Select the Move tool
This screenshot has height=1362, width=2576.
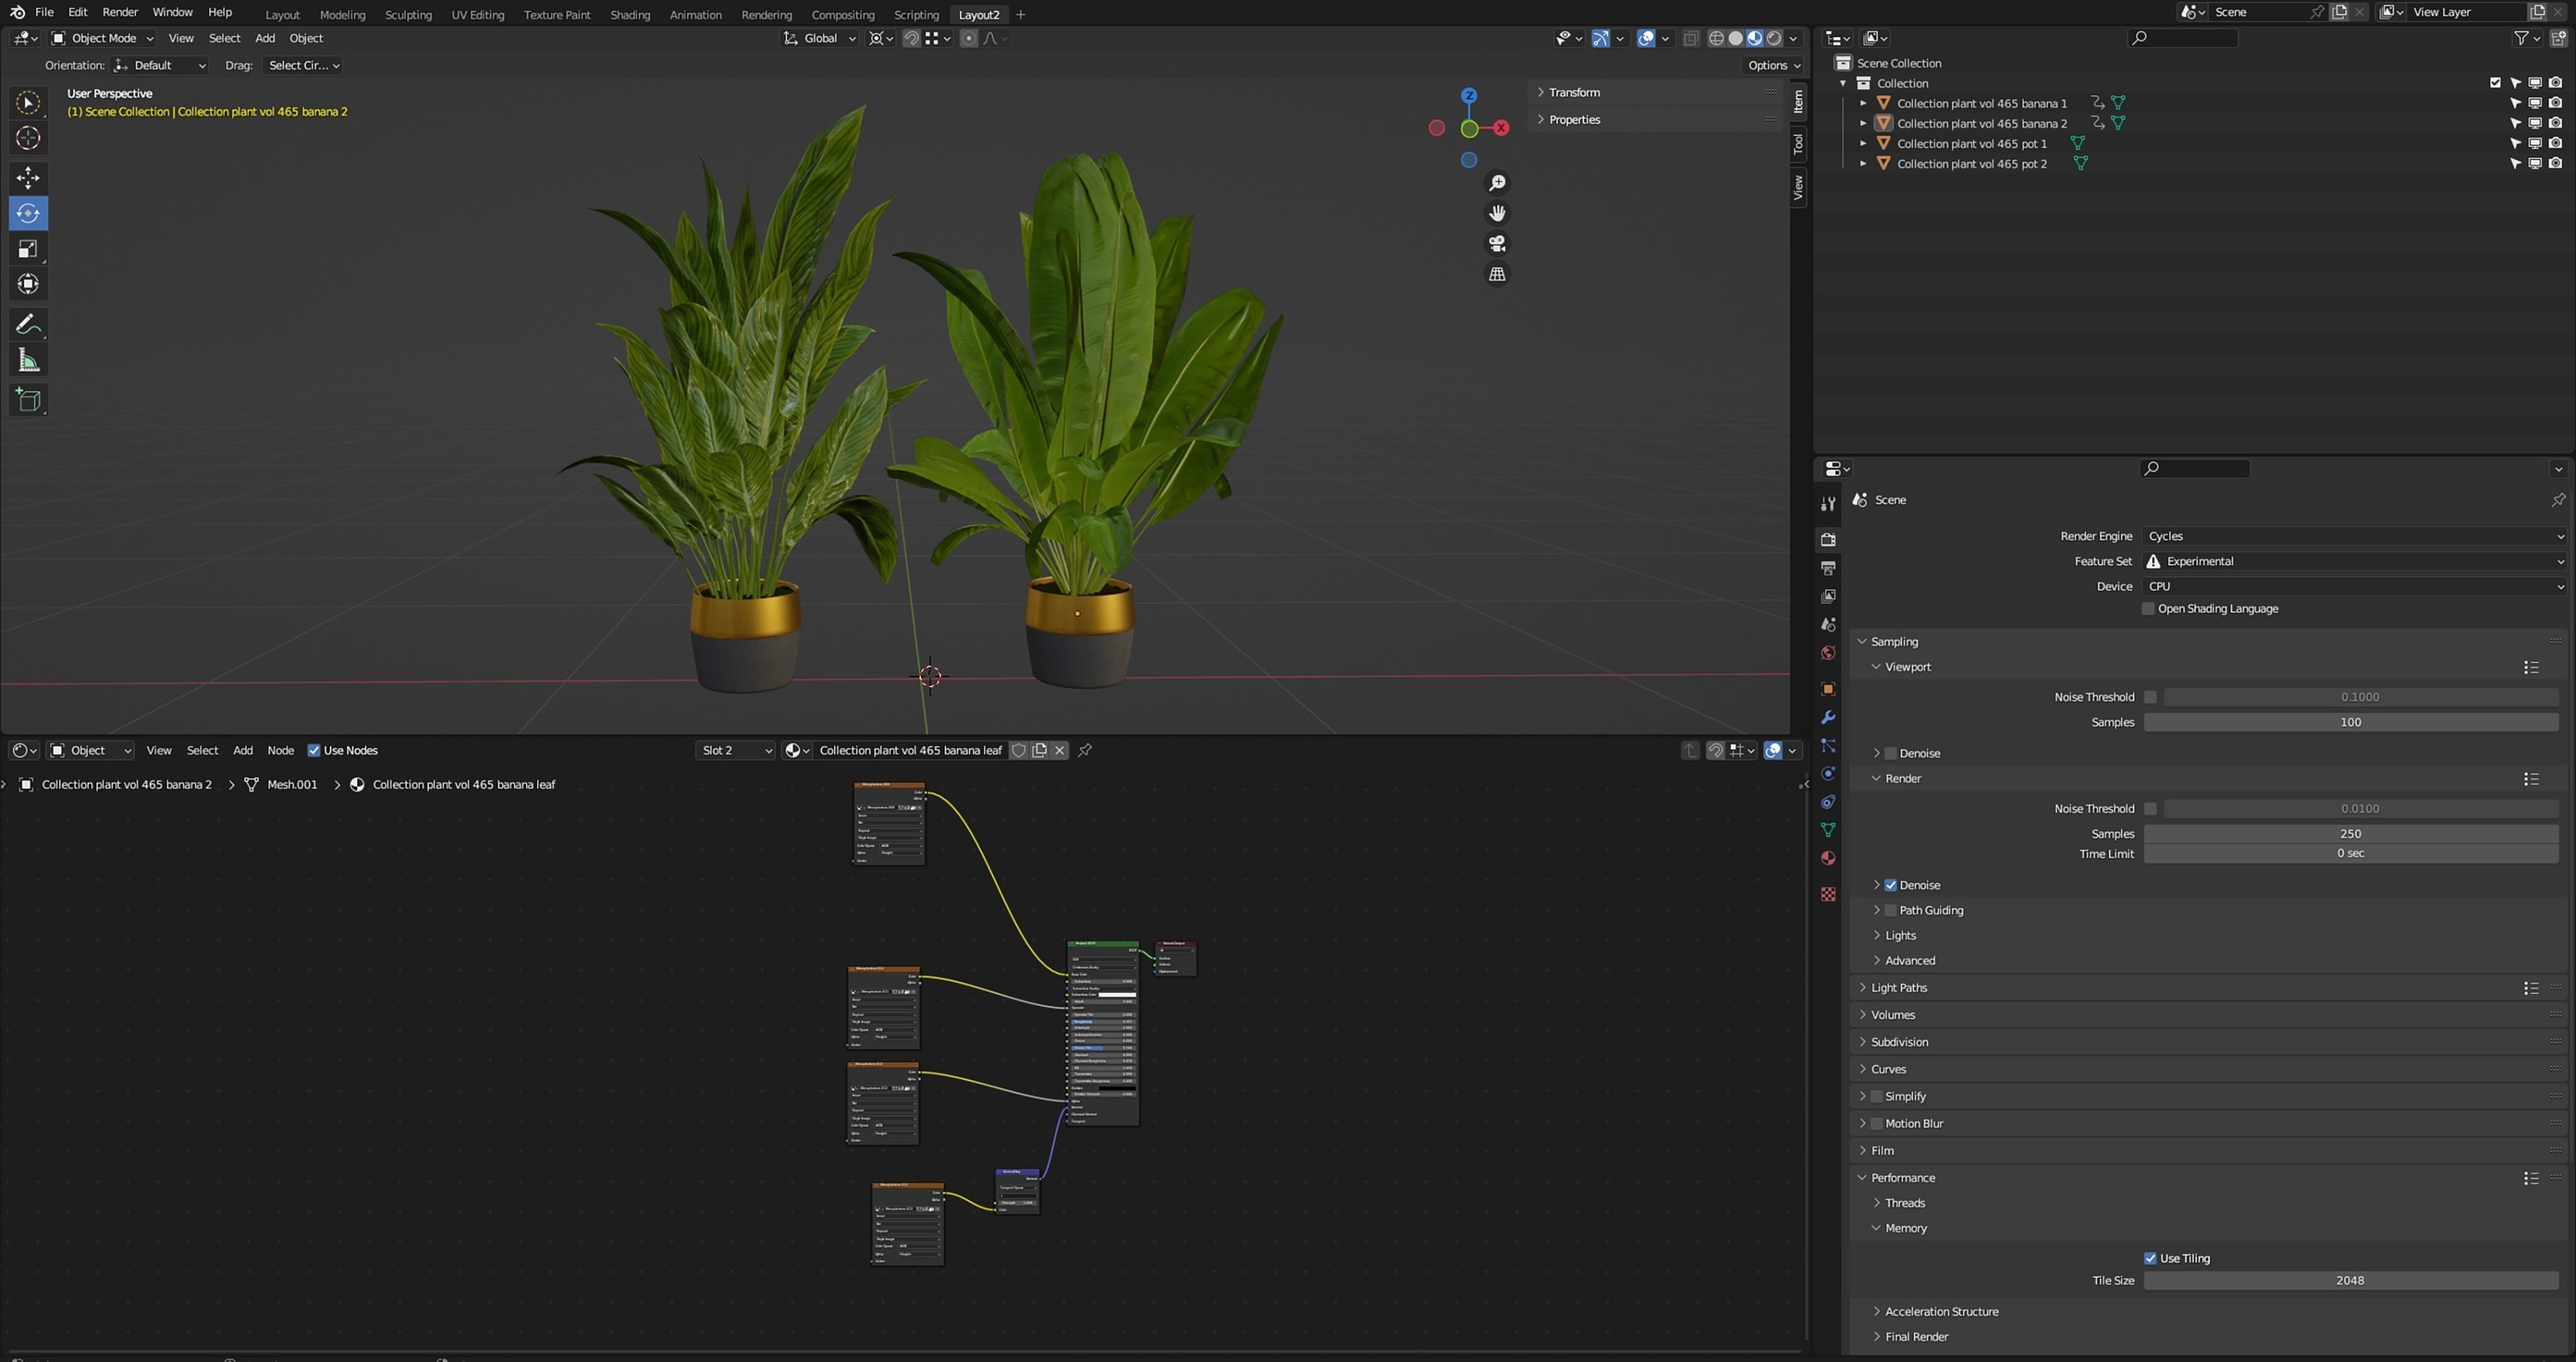[28, 178]
